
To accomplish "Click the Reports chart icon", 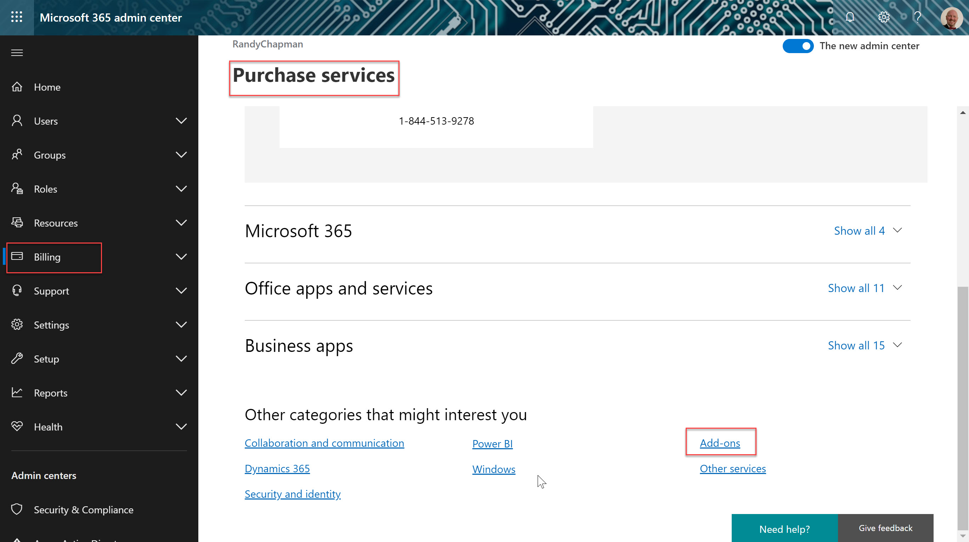I will 17,393.
